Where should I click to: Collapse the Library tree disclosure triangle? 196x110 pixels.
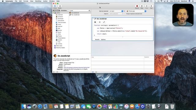coord(54,13)
